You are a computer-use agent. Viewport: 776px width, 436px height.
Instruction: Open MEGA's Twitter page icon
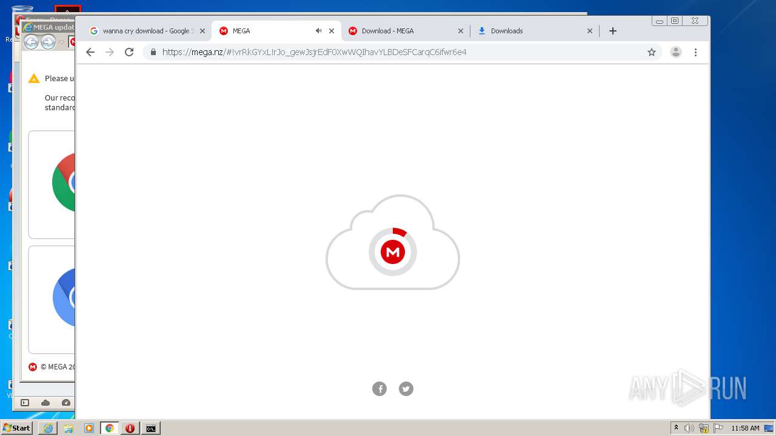[406, 389]
